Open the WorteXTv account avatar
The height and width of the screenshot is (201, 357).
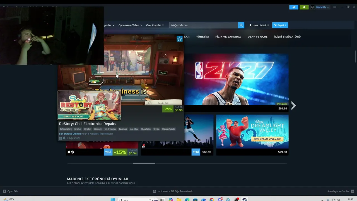(x=313, y=7)
